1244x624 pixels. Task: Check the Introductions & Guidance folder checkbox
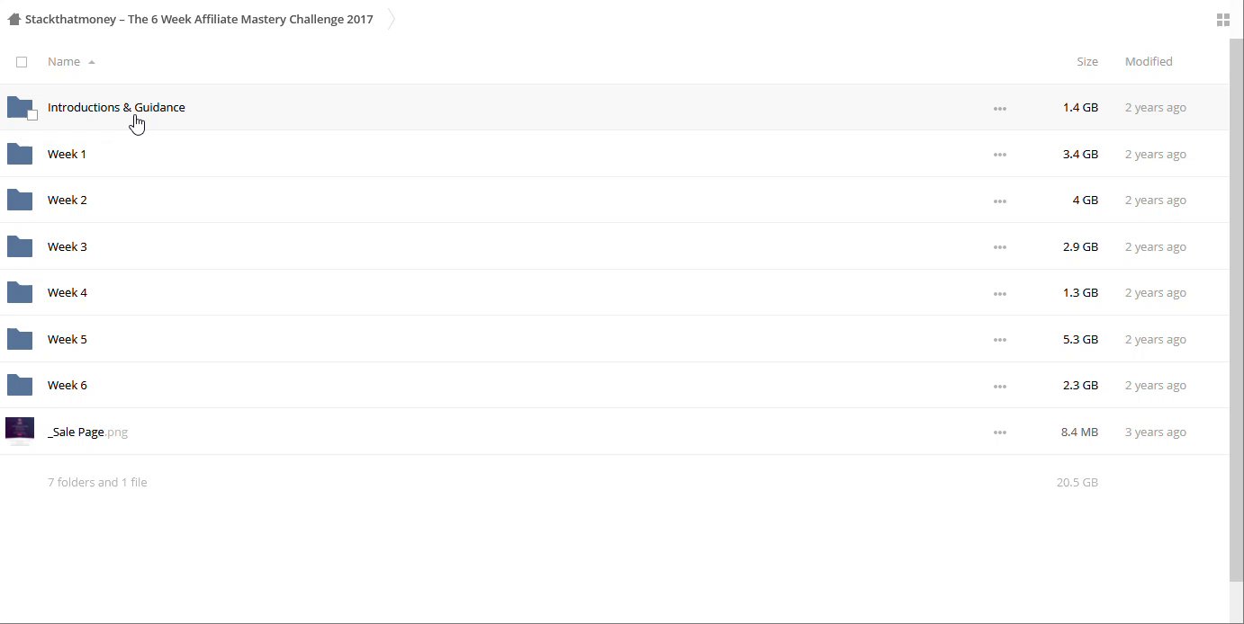point(32,115)
